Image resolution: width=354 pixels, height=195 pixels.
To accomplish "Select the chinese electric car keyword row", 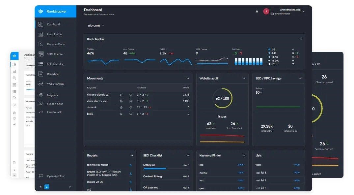I will (138, 95).
